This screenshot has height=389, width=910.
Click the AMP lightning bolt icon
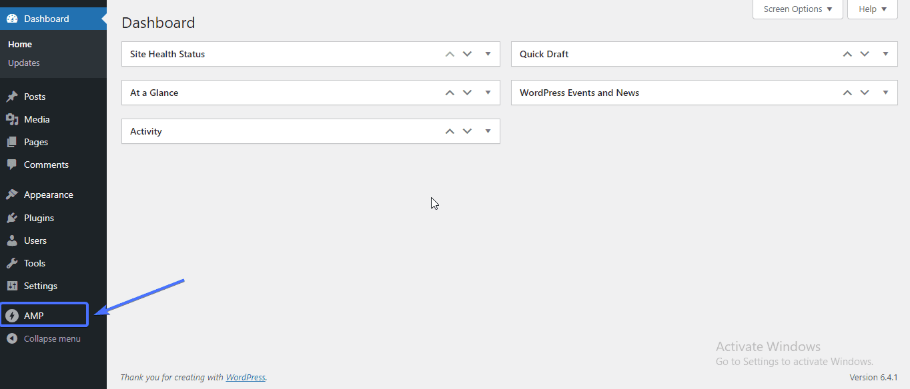(12, 316)
